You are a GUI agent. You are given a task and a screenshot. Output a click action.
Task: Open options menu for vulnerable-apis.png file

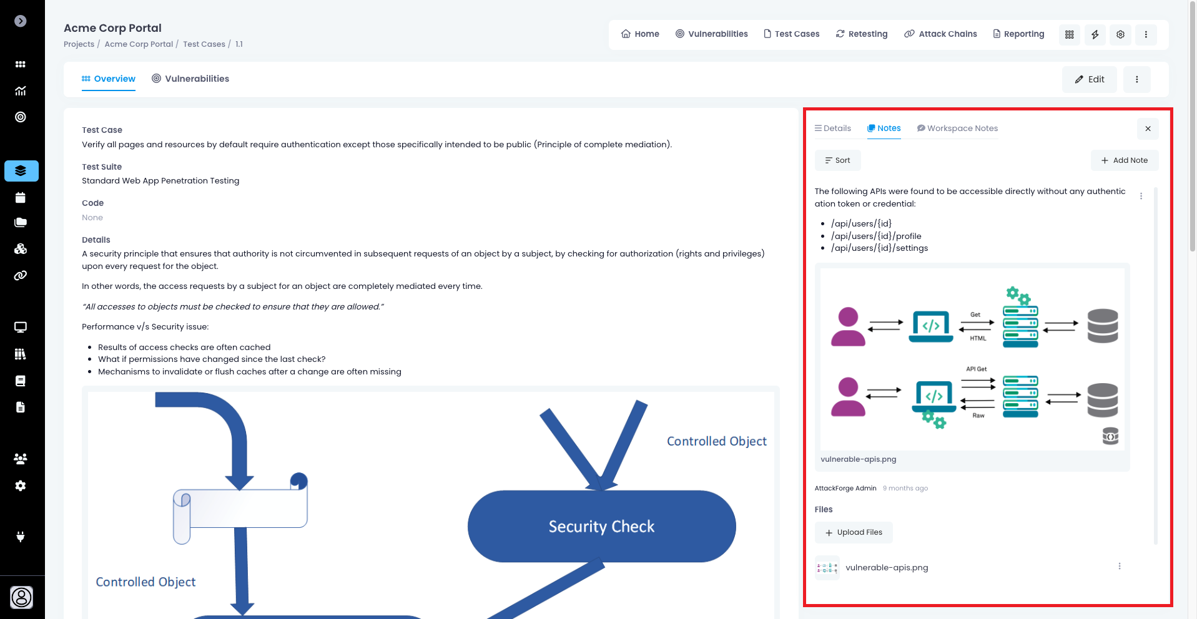[1119, 567]
